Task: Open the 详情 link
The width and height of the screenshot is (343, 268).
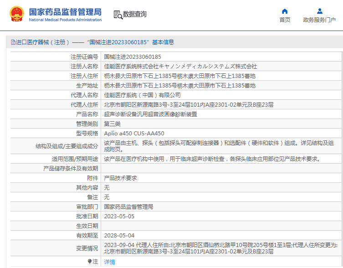Action: point(109,262)
